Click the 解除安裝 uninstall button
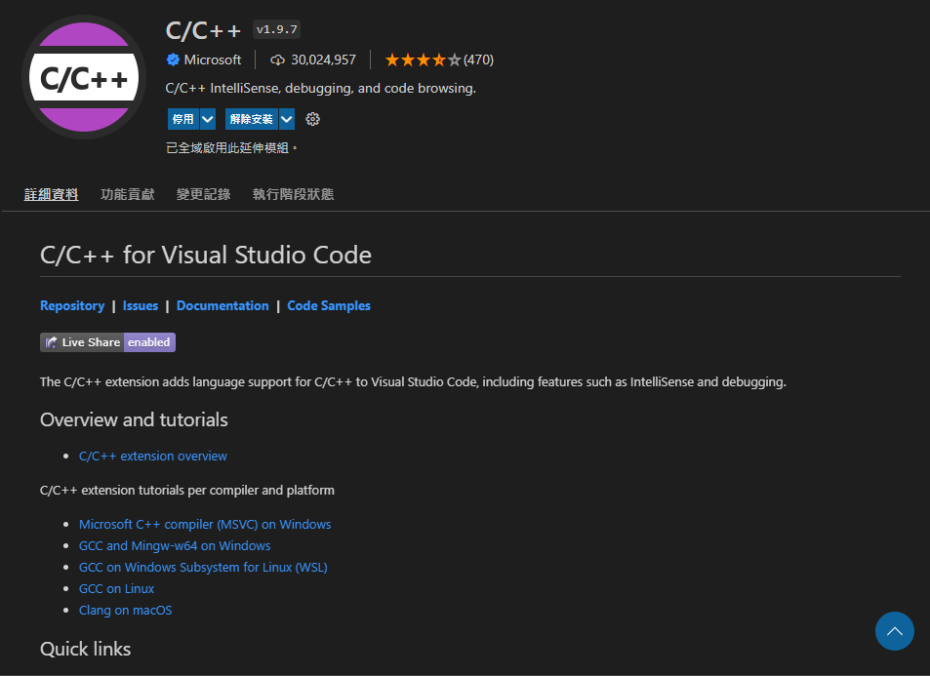 tap(252, 119)
